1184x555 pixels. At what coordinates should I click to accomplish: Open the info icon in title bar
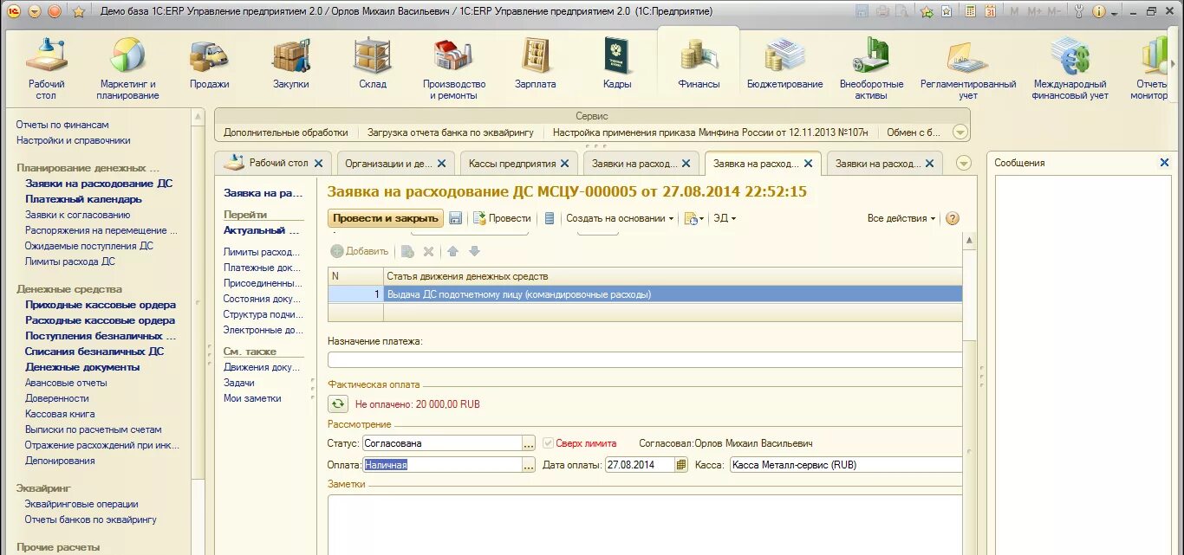click(x=1098, y=11)
